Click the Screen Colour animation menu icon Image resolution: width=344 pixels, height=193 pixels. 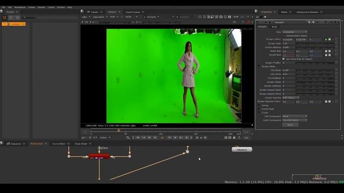click(x=336, y=40)
